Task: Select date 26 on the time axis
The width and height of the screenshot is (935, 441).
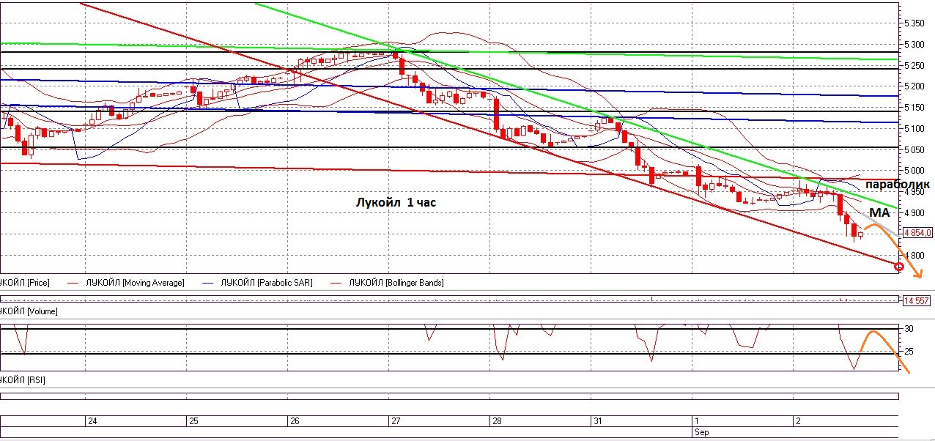Action: [x=294, y=421]
